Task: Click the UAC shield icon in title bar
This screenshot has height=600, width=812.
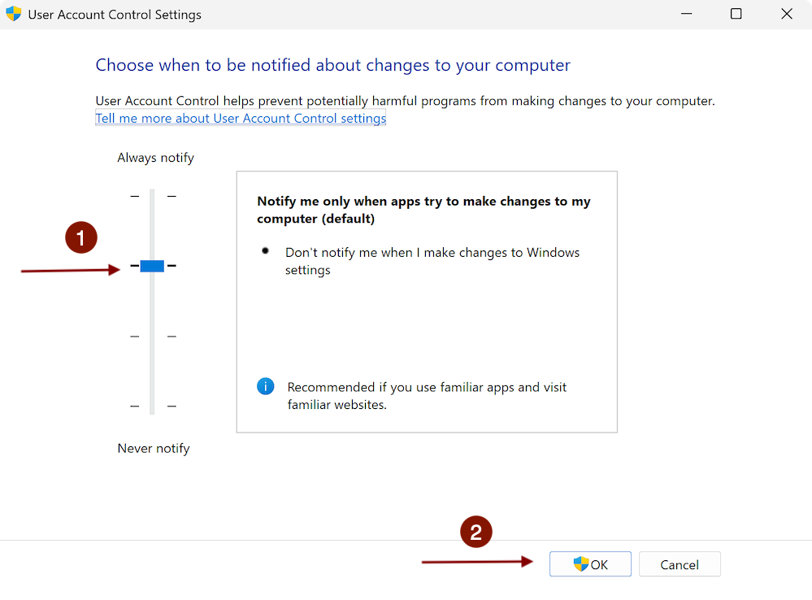Action: [x=14, y=14]
